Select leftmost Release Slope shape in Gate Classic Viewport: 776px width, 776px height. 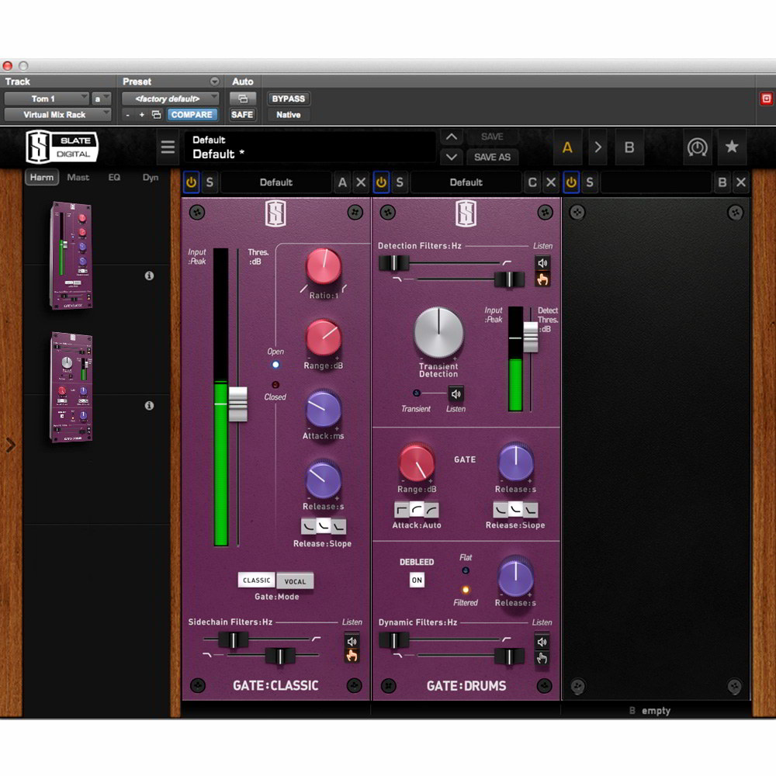(x=308, y=527)
